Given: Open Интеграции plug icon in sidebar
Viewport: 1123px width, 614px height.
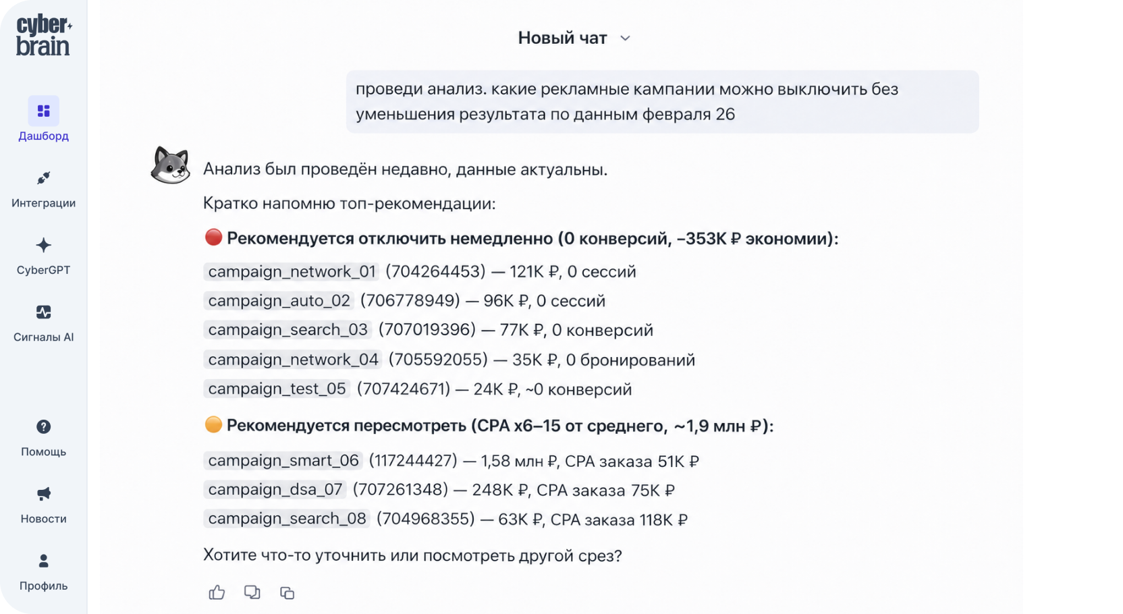Looking at the screenshot, I should [x=43, y=178].
